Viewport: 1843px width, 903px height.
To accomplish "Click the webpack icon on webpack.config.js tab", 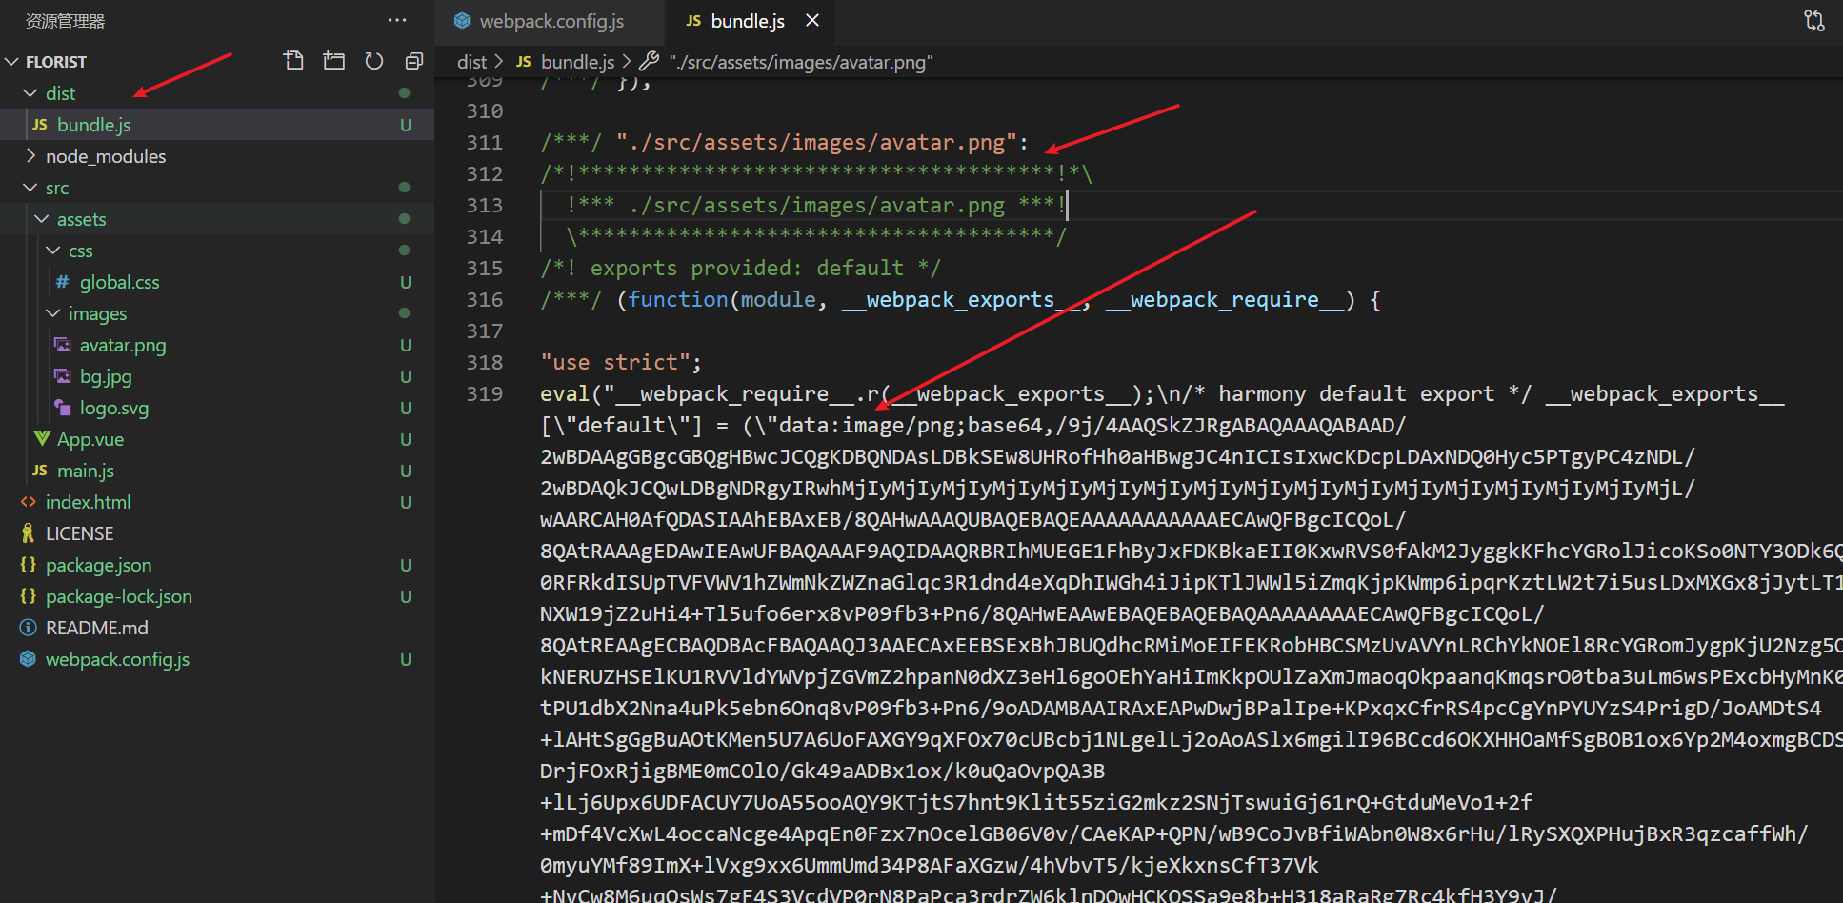I will pos(462,20).
